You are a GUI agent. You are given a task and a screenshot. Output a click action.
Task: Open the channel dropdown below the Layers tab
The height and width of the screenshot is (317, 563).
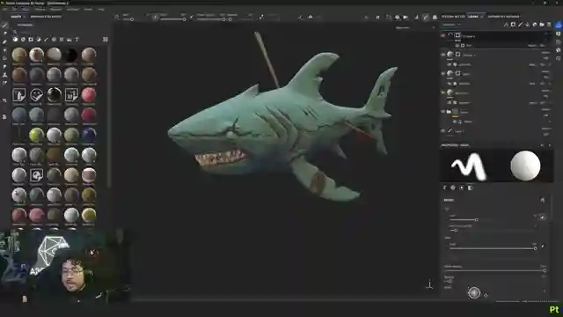[x=451, y=25]
